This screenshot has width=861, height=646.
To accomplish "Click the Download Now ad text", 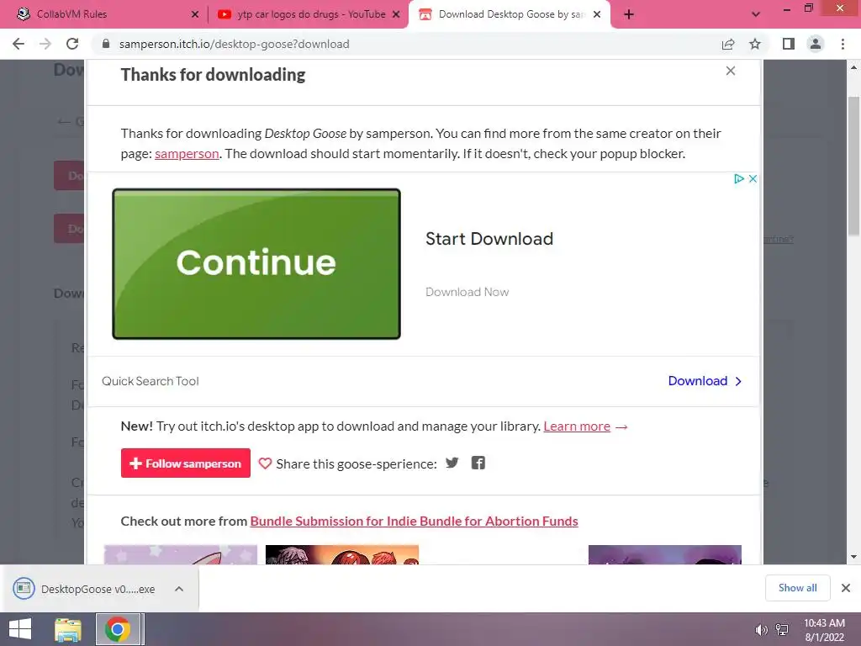I will (467, 292).
